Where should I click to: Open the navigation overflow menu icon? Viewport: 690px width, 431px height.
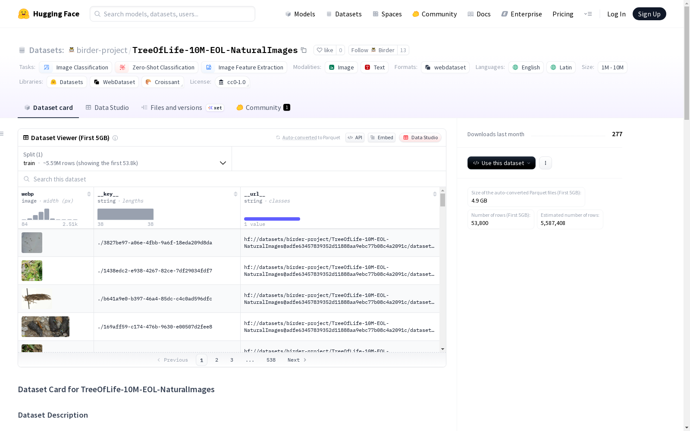coord(588,14)
